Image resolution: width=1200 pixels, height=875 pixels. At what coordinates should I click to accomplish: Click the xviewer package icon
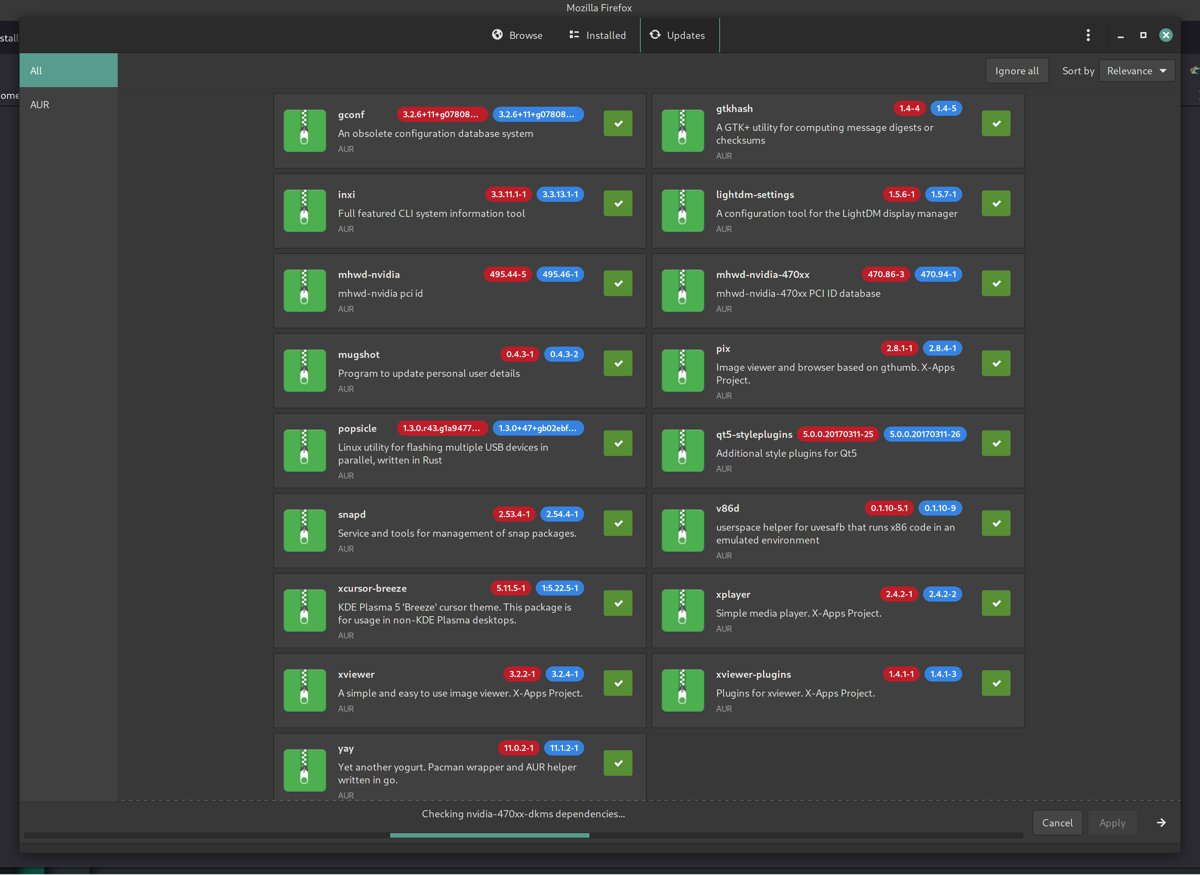pyautogui.click(x=305, y=690)
